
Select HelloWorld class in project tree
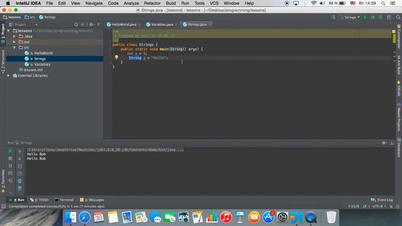tap(43, 53)
